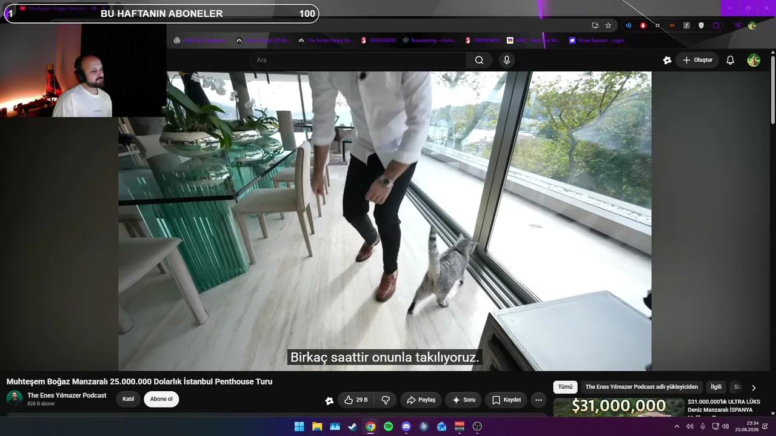Click the sparkle icon beside Oluştur
This screenshot has width=776, height=436.
click(667, 60)
